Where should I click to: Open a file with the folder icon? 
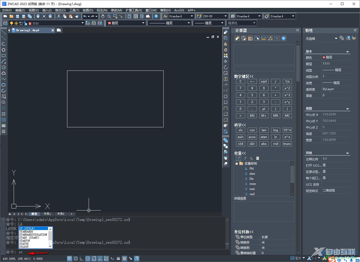pyautogui.click(x=11, y=16)
